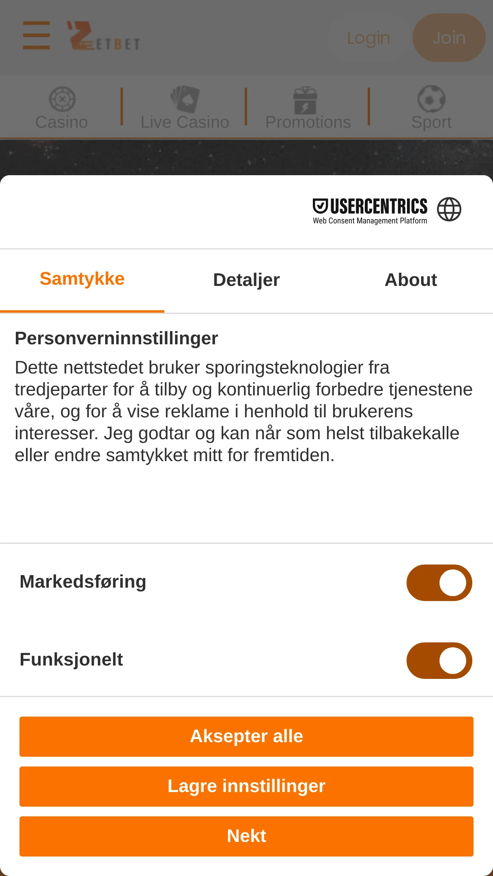The height and width of the screenshot is (876, 493).
Task: Click Lagre innstillinger button
Action: point(246,786)
